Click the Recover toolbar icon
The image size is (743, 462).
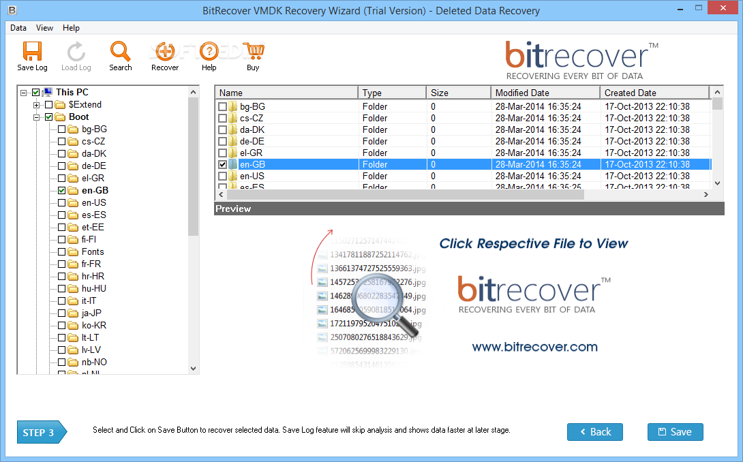[x=165, y=51]
